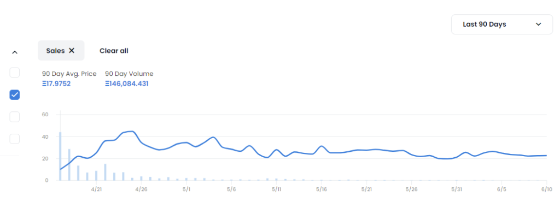Click the 6/10 date label on axis

coord(546,188)
